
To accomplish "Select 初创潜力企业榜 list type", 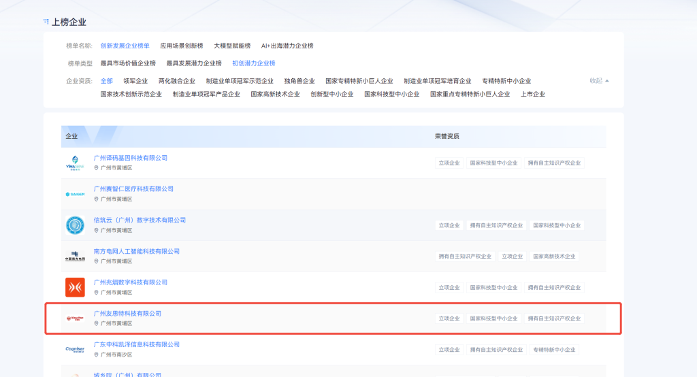I will click(254, 63).
